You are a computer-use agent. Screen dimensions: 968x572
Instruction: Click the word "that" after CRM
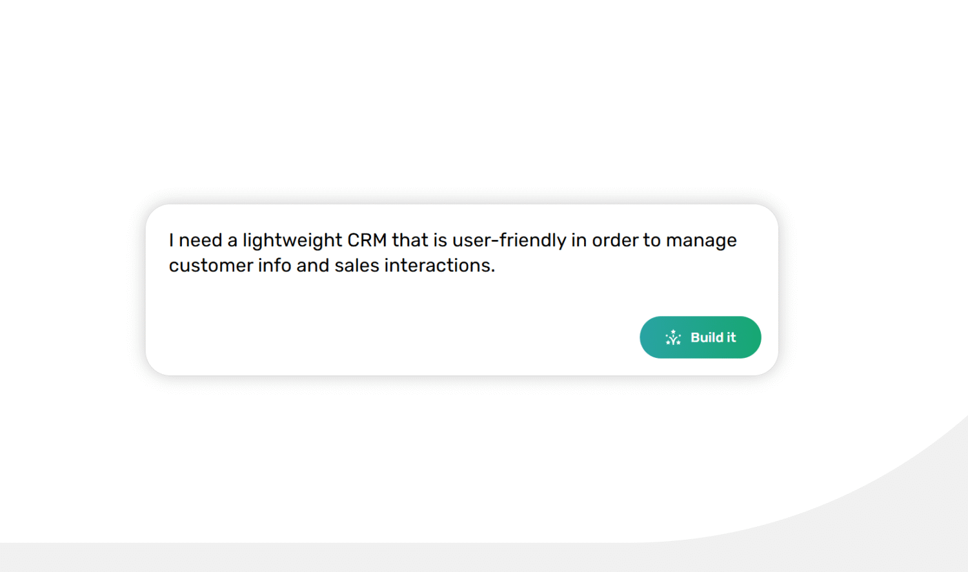410,240
